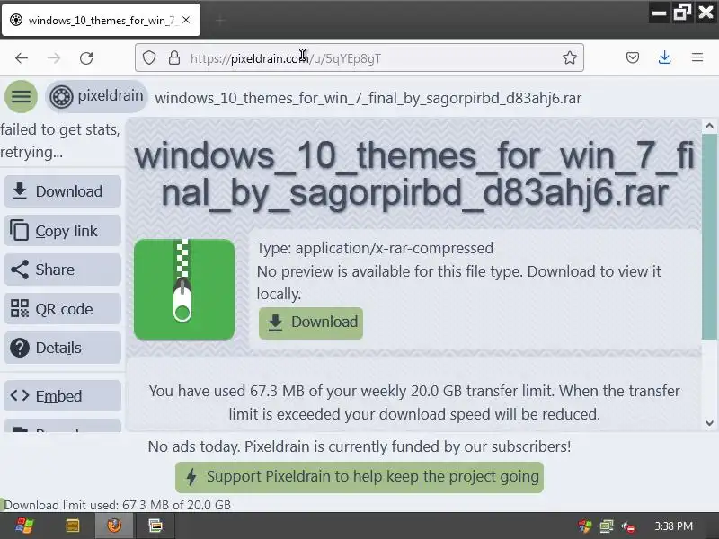The height and width of the screenshot is (539, 719).
Task: Restore down the Firefox window
Action: point(682,13)
